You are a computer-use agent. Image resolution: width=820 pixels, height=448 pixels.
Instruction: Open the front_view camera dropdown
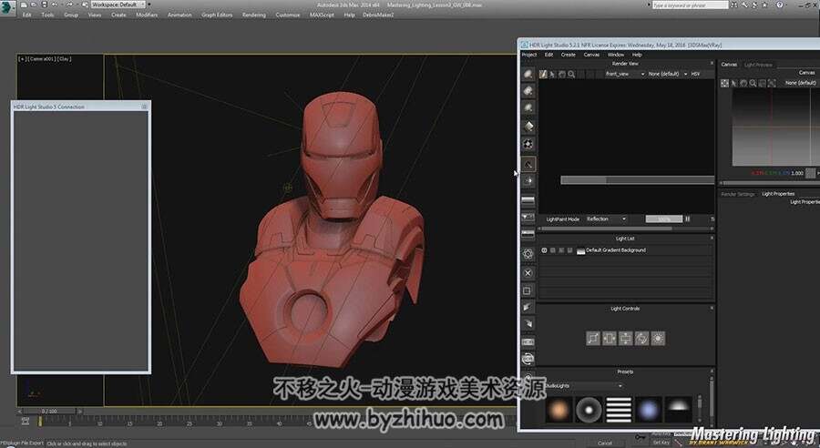[625, 75]
